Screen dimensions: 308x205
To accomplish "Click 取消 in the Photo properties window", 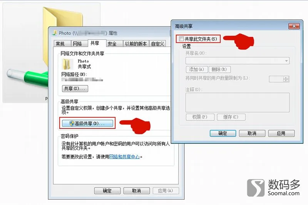I will pos(137,191).
